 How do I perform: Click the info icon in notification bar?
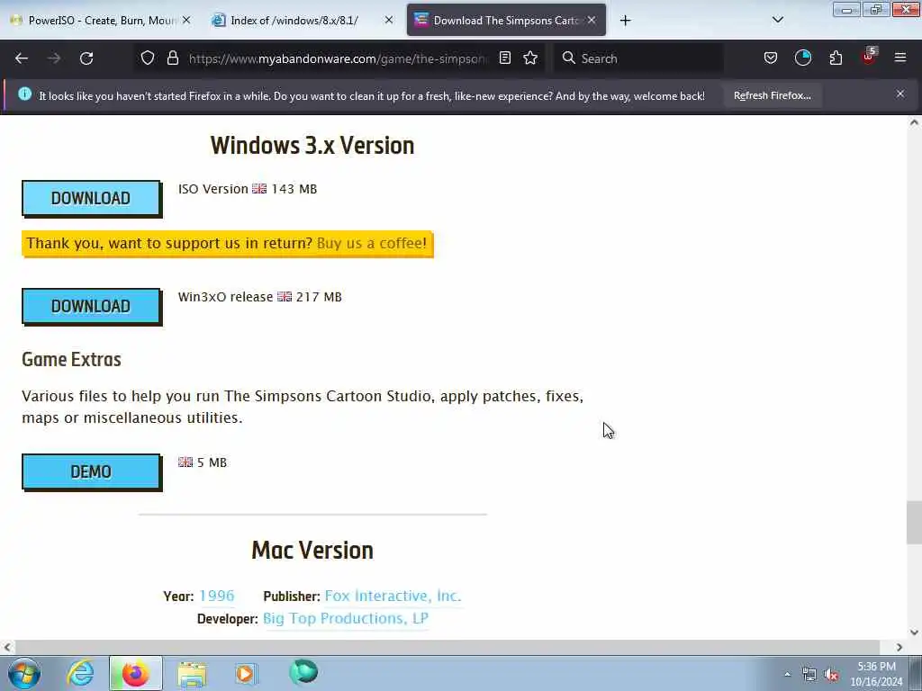pos(24,94)
